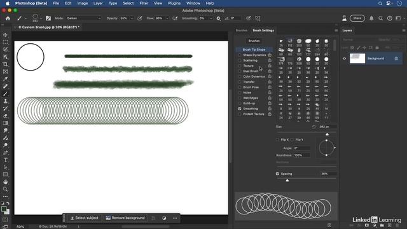This screenshot has width=407, height=229.
Task: Hide the Background layer
Action: coord(344,59)
